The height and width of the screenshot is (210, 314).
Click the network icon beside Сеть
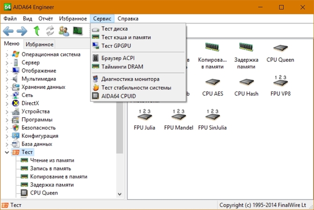coord(15,95)
